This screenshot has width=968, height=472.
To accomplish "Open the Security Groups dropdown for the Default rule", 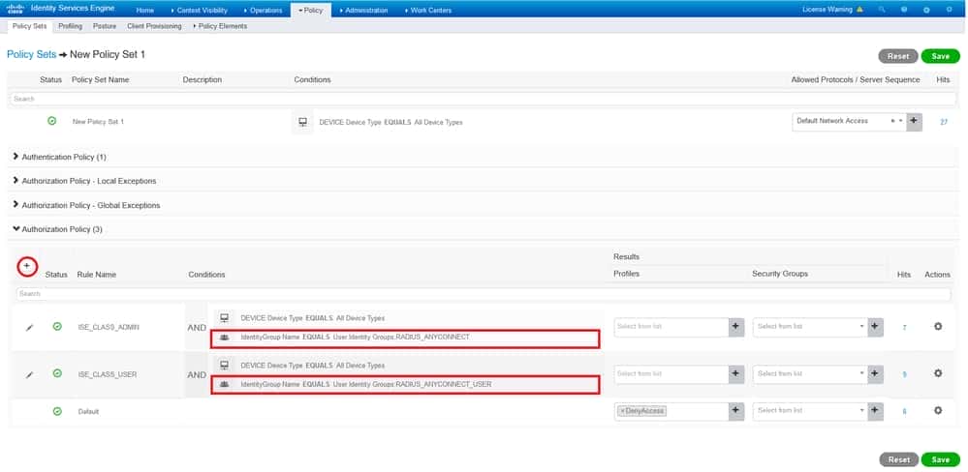I will (810, 411).
